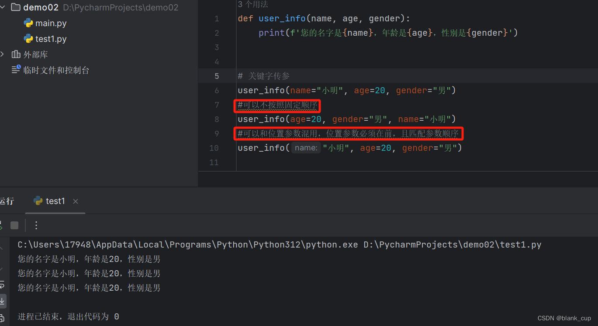The width and height of the screenshot is (598, 326).
Task: Click the scratches icon beside 临时文件和控制台
Action: (x=16, y=70)
